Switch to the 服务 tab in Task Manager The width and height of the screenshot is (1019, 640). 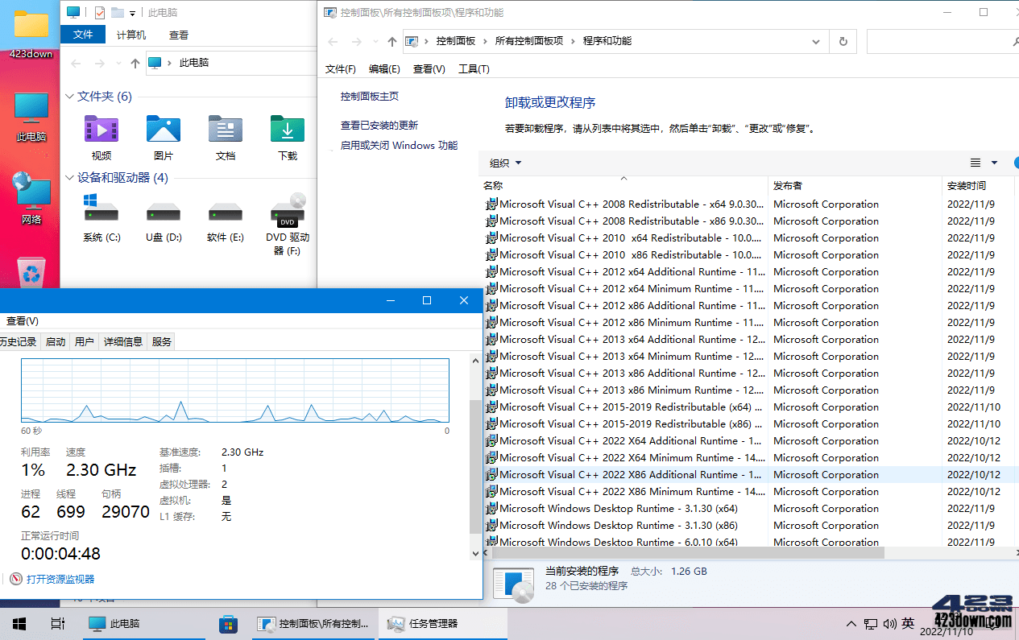coord(160,341)
